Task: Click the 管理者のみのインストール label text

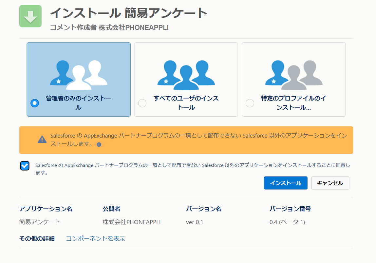Action: 78,103
